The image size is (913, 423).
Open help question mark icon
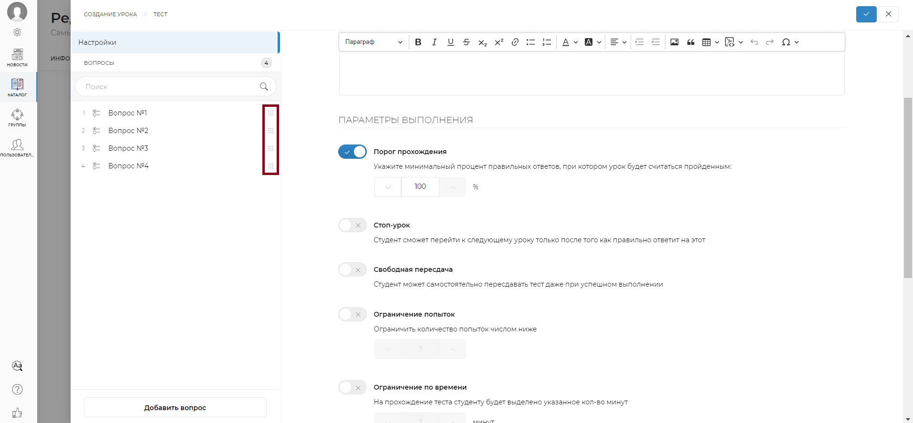tap(17, 389)
